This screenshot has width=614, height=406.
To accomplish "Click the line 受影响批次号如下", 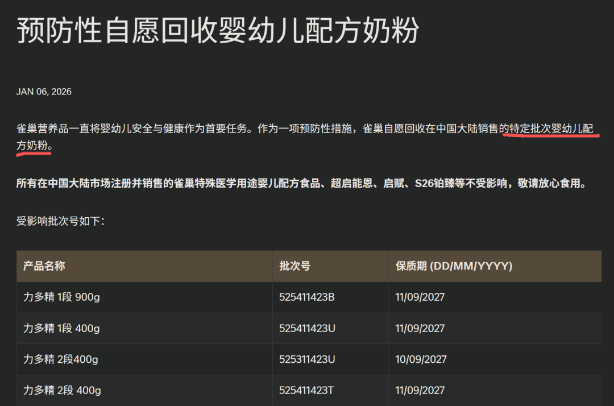I will click(60, 221).
